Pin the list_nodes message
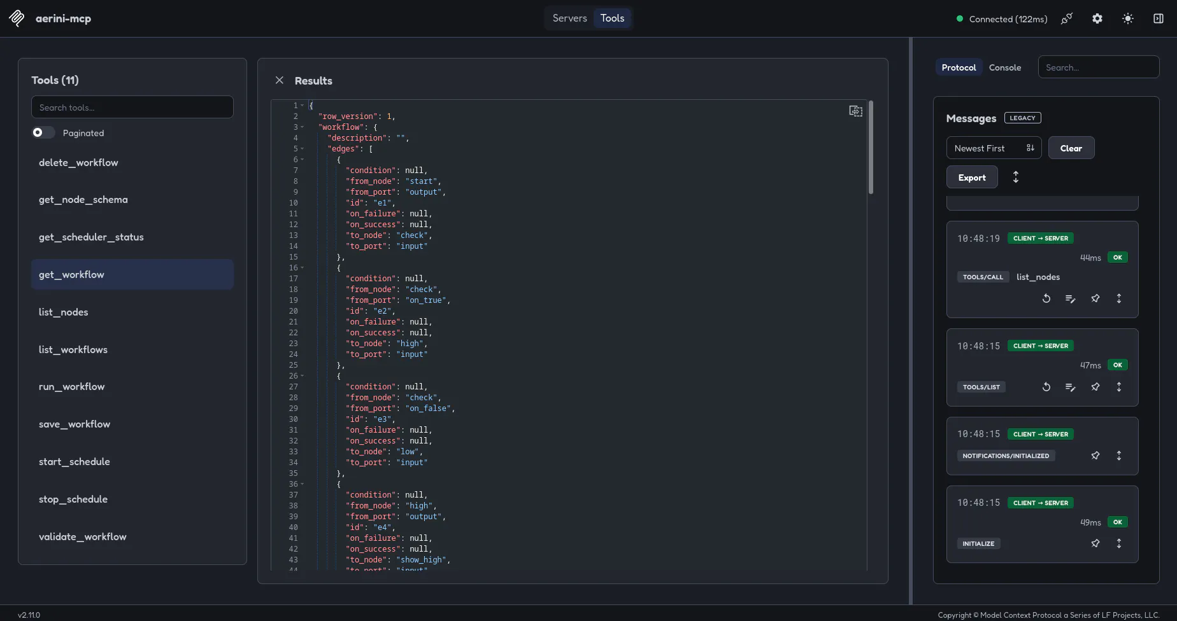Viewport: 1177px width, 621px height. 1095,298
